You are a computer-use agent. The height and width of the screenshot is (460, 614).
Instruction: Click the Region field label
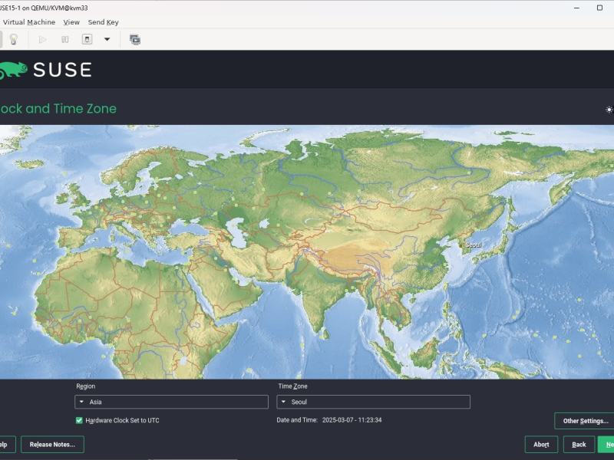click(85, 386)
